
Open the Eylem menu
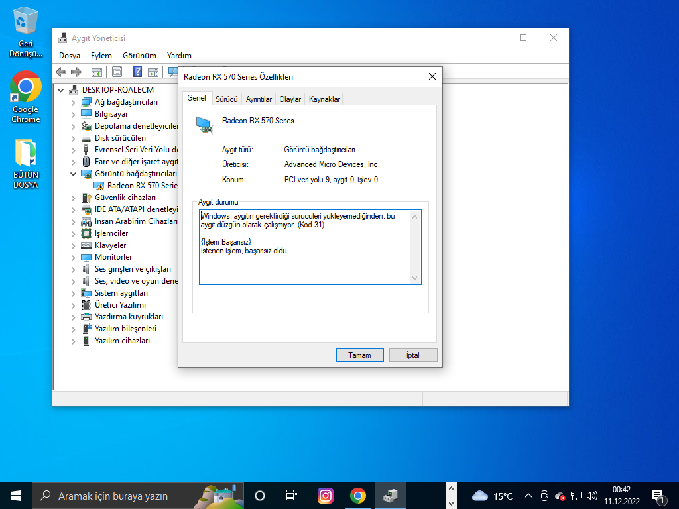(x=101, y=56)
